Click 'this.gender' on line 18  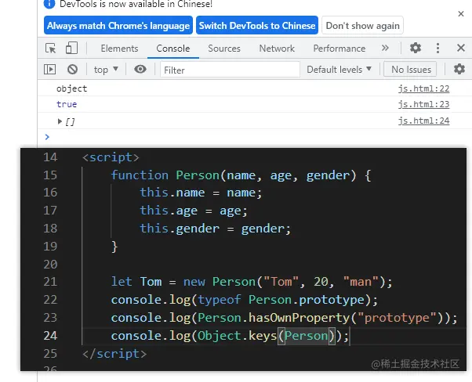point(180,229)
